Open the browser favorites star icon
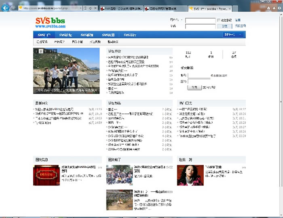Screen dimensions: 283x218 (x=274, y=8)
